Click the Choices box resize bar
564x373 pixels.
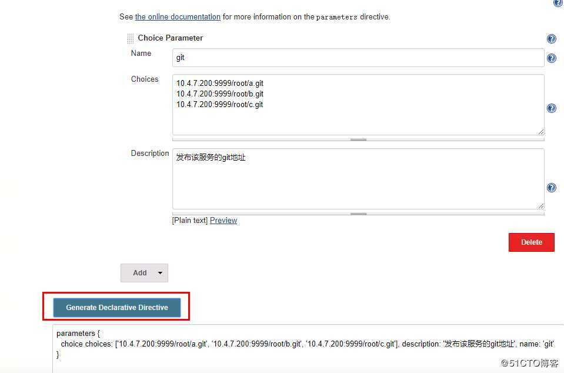(x=358, y=139)
